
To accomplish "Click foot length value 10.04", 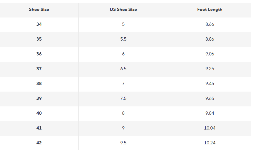I will pyautogui.click(x=209, y=128).
